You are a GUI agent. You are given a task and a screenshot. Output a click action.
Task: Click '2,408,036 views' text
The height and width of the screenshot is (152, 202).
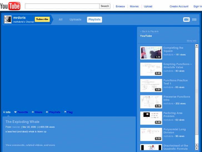(x=46, y=127)
